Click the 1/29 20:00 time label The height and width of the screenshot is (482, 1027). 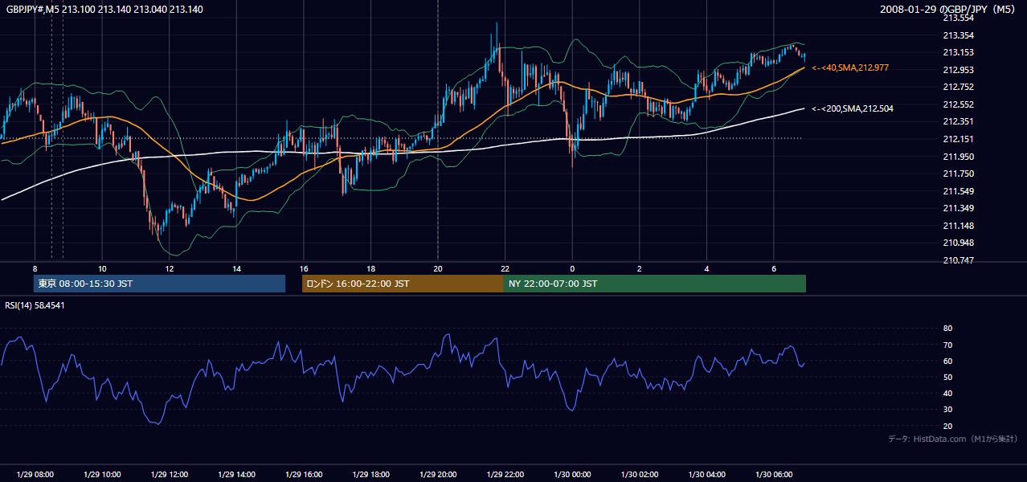point(437,474)
